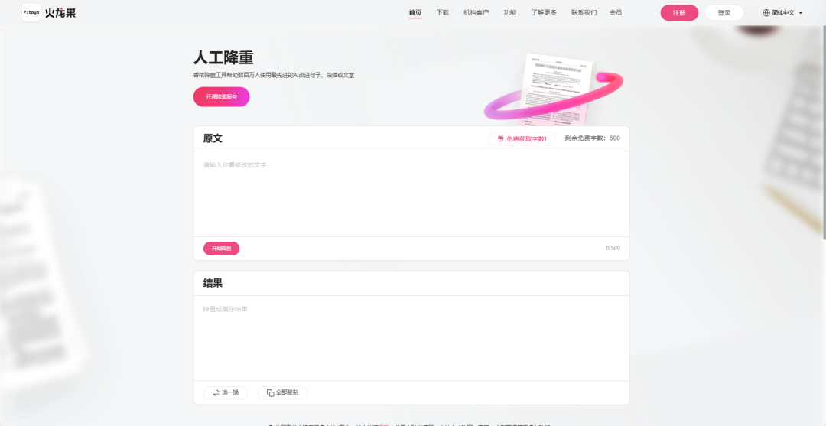Click 免费获取字数! button
Screen dimensions: 826x426
point(521,139)
